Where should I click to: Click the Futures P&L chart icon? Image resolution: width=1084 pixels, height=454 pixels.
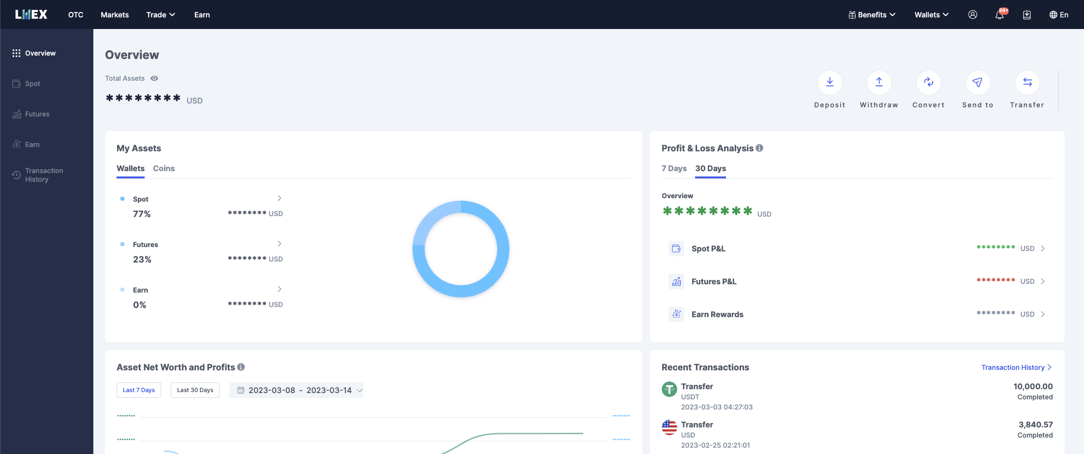pyautogui.click(x=676, y=281)
